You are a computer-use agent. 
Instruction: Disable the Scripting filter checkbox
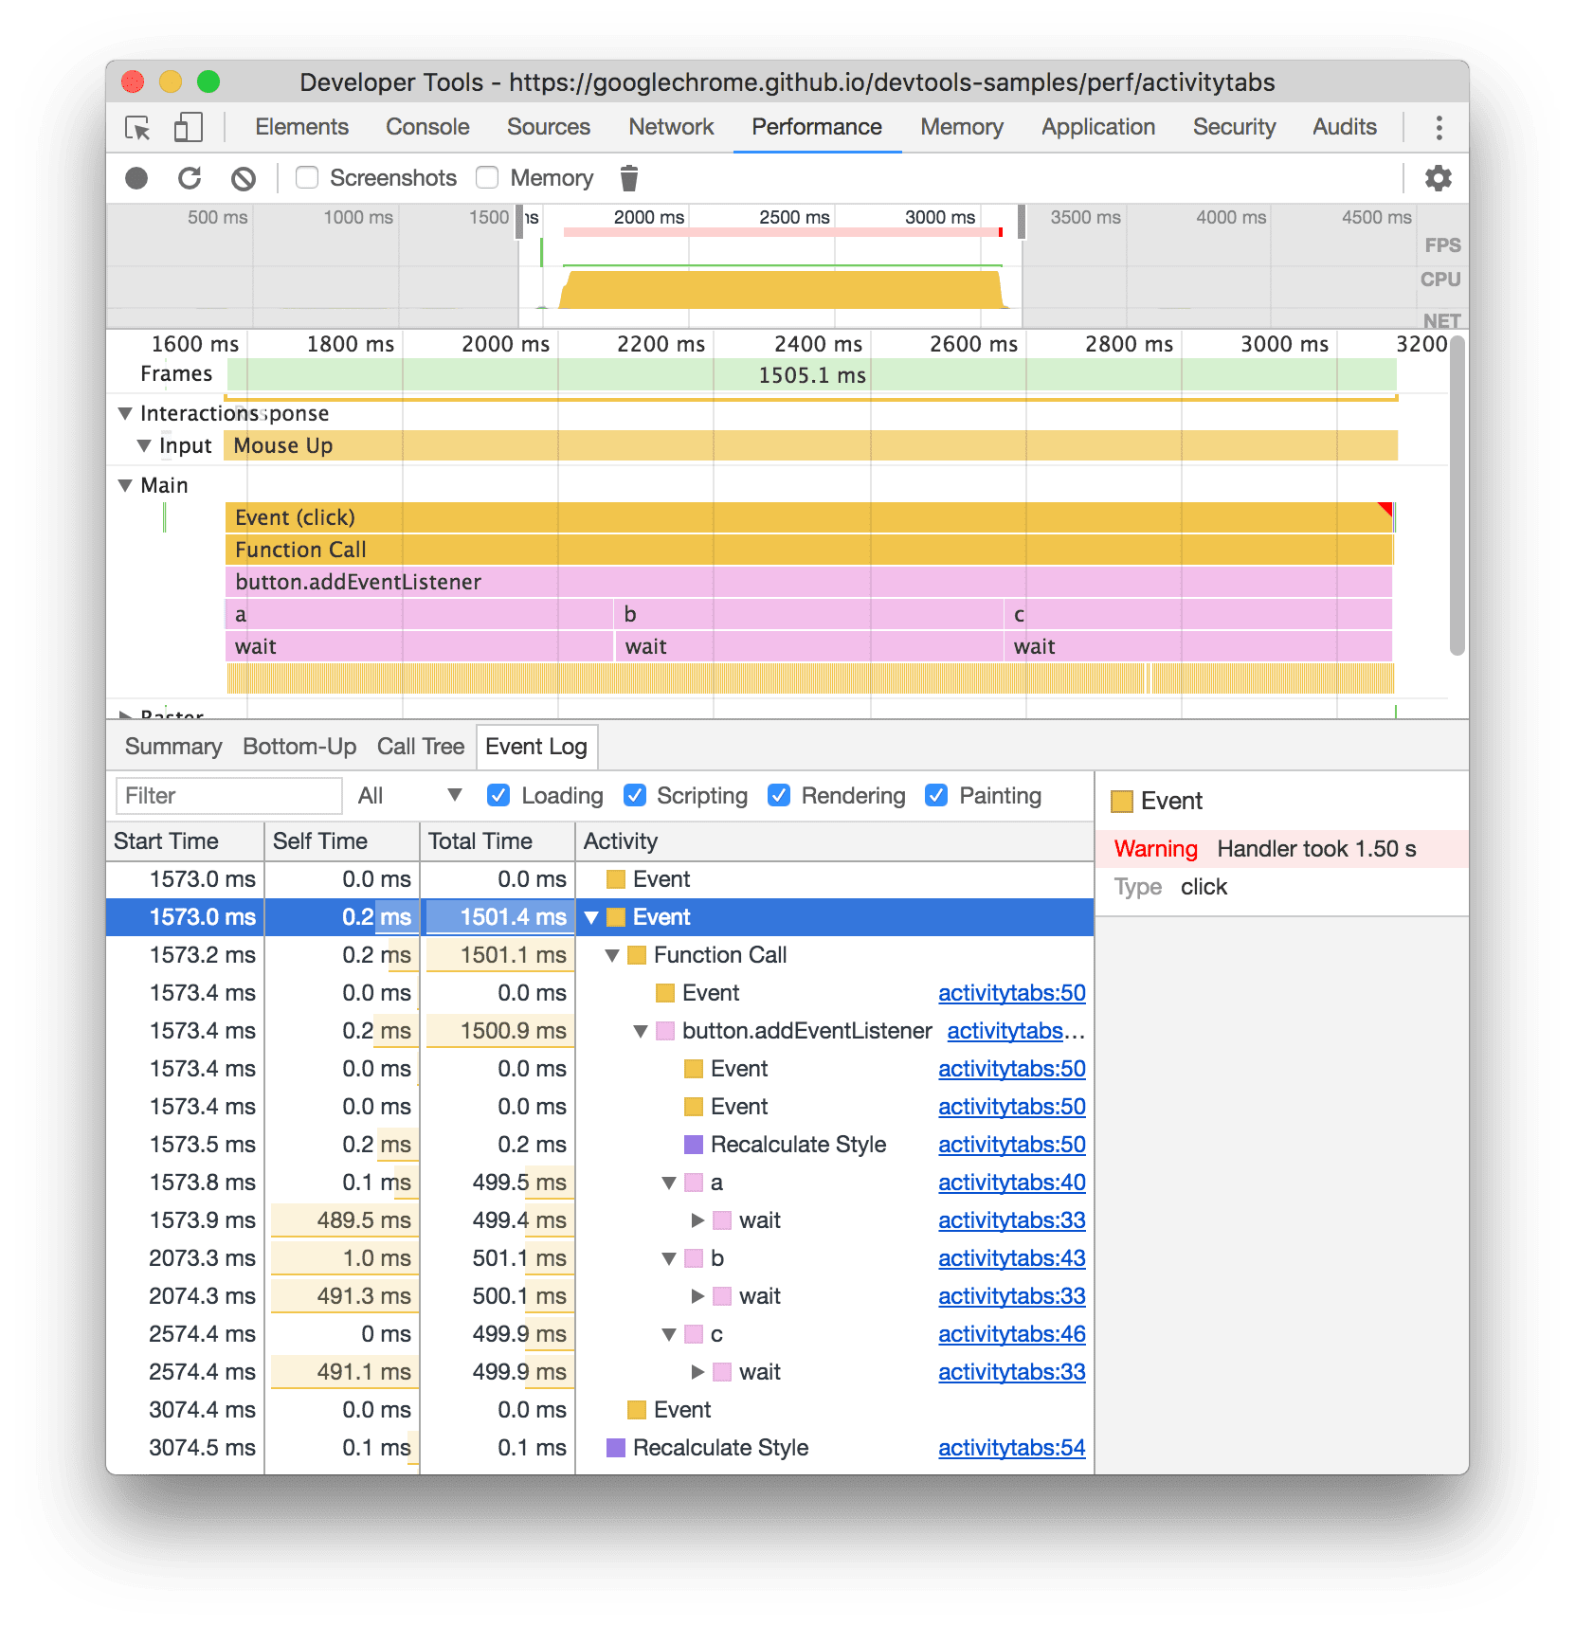coord(634,796)
